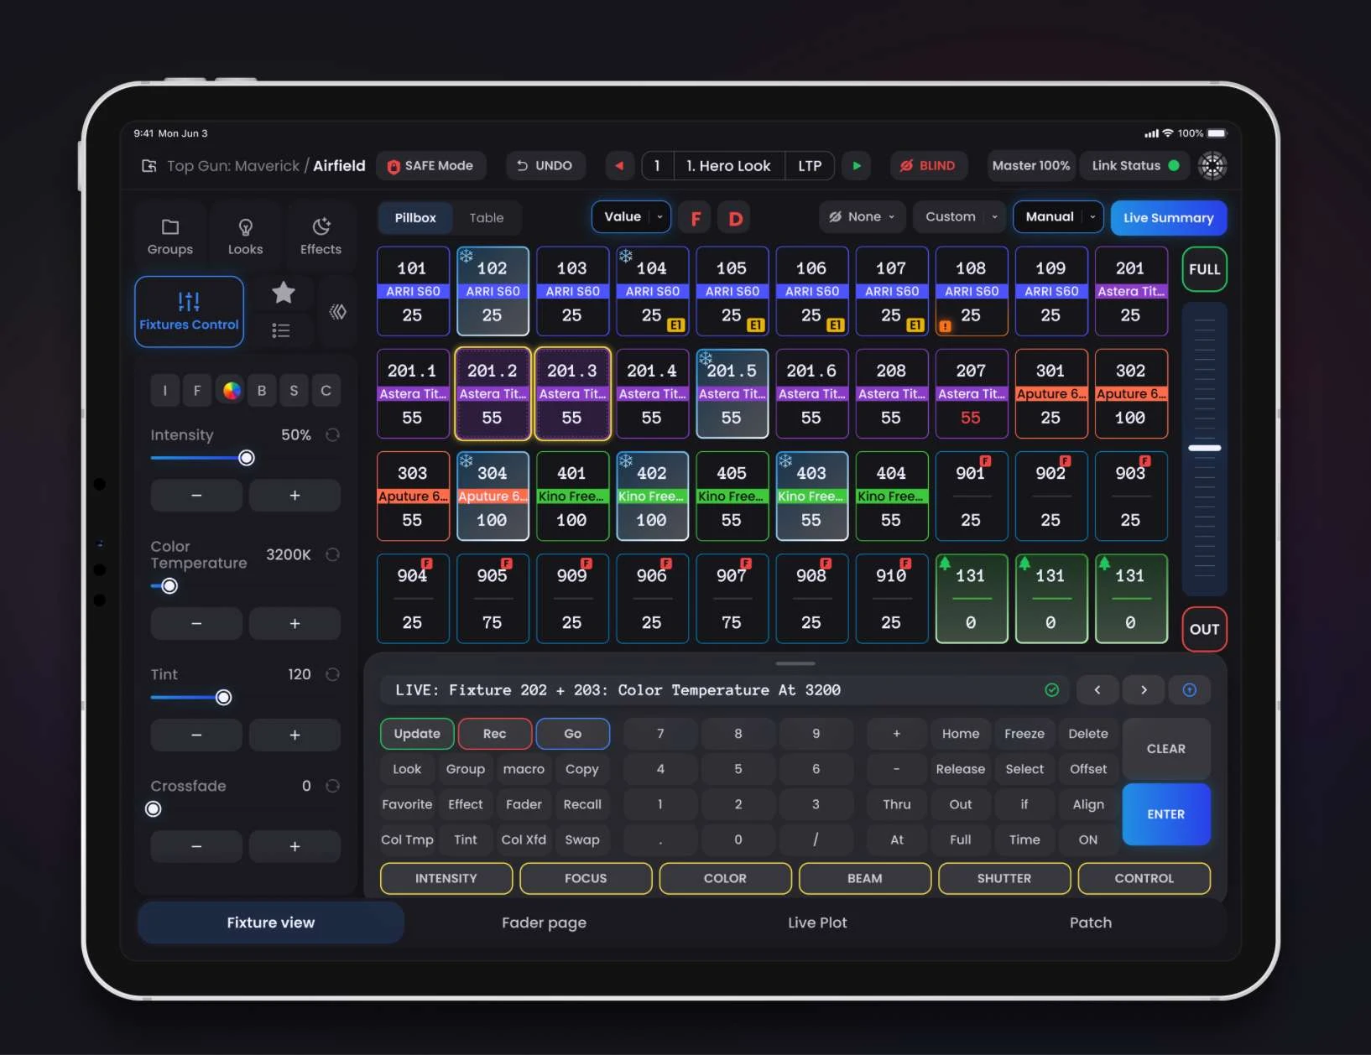Go to next cue with green arrow
This screenshot has height=1055, width=1371.
[857, 166]
